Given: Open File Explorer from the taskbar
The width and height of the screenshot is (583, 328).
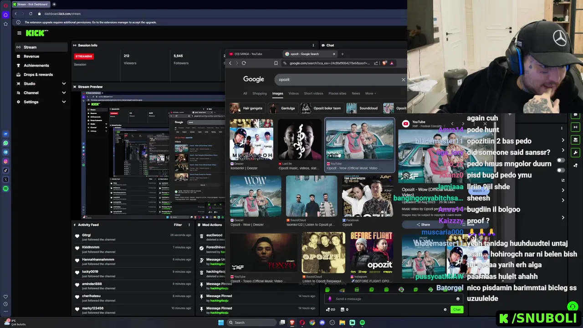Looking at the screenshot, I should (x=342, y=323).
